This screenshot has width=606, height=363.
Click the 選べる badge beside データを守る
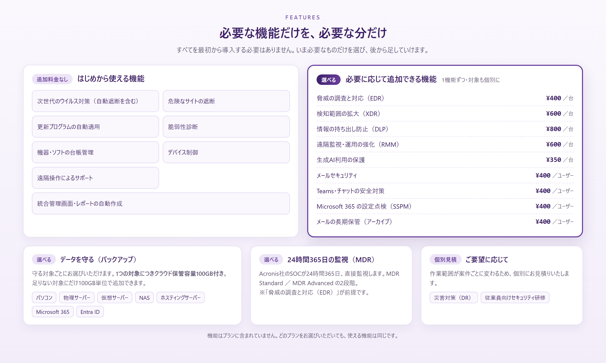(44, 259)
